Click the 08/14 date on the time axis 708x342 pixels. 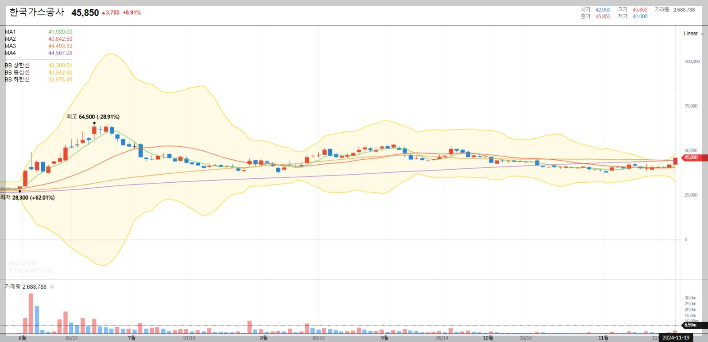(318, 338)
